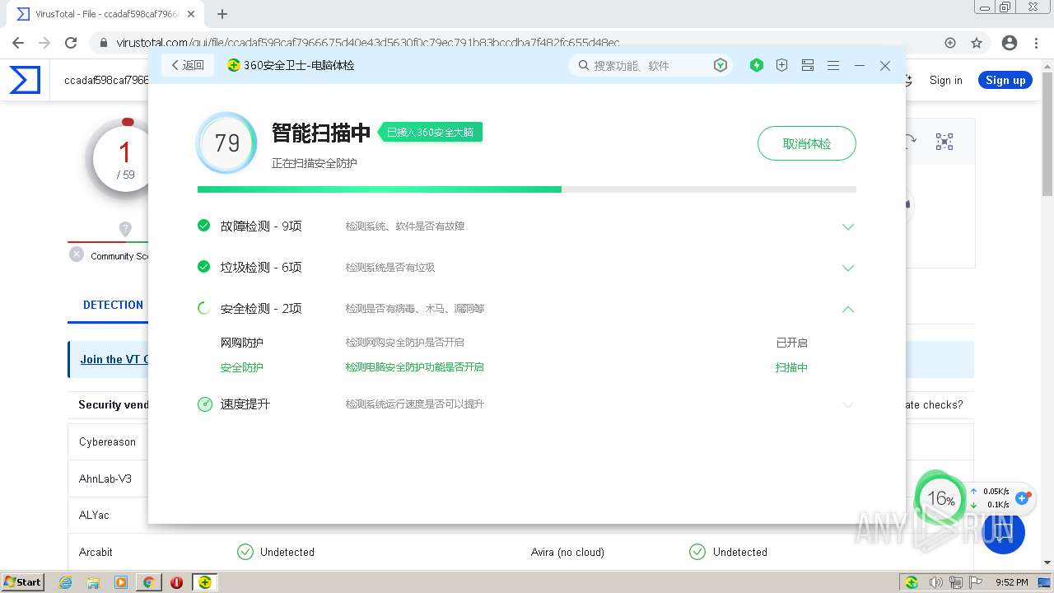The width and height of the screenshot is (1054, 593).
Task: Launch Internet Explorer from taskbar
Action: pos(66,582)
